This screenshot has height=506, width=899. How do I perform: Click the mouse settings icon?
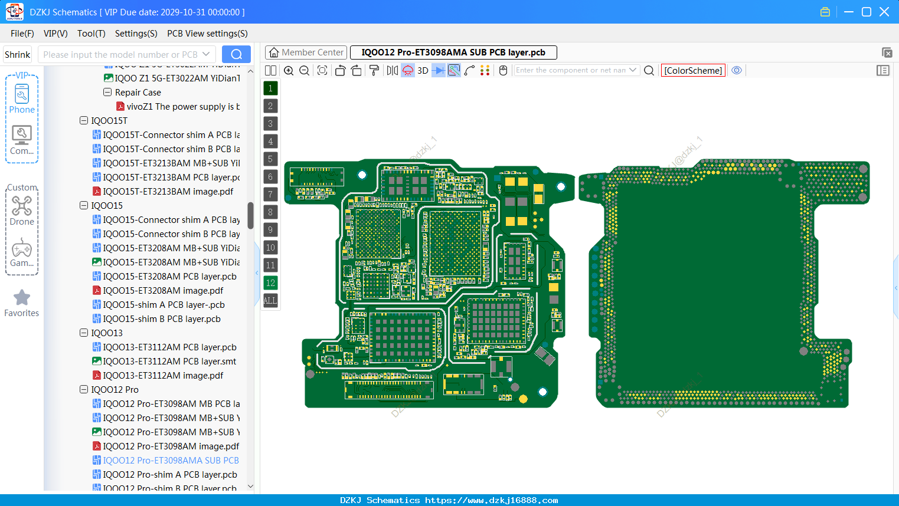point(503,70)
